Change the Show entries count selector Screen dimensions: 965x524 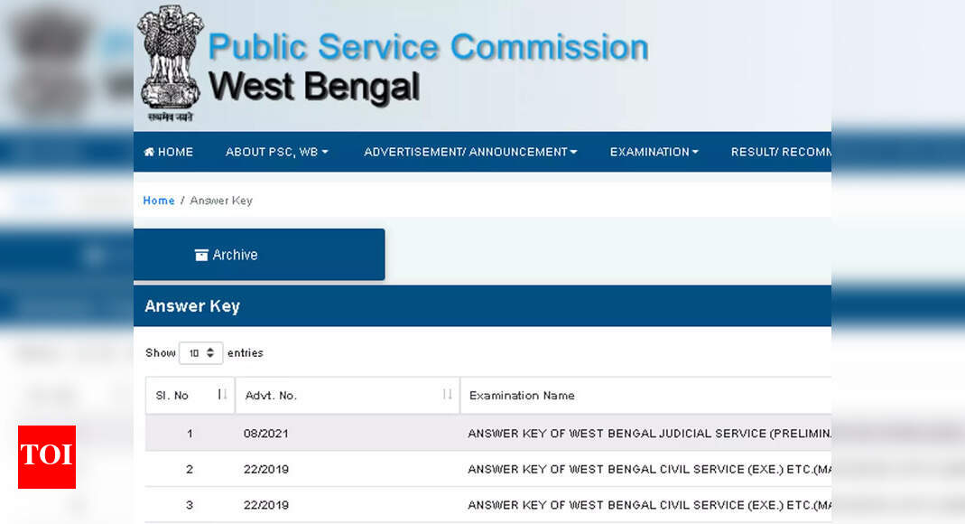(200, 353)
